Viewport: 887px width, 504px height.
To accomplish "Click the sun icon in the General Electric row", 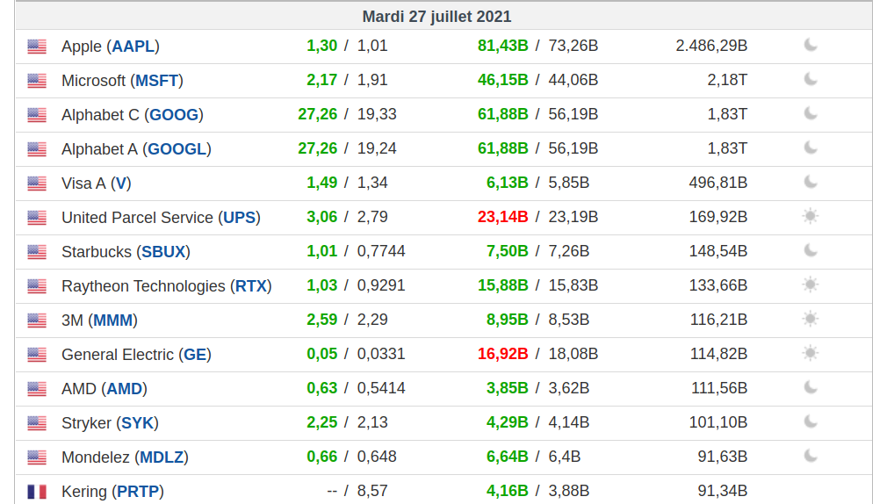I will [x=811, y=353].
